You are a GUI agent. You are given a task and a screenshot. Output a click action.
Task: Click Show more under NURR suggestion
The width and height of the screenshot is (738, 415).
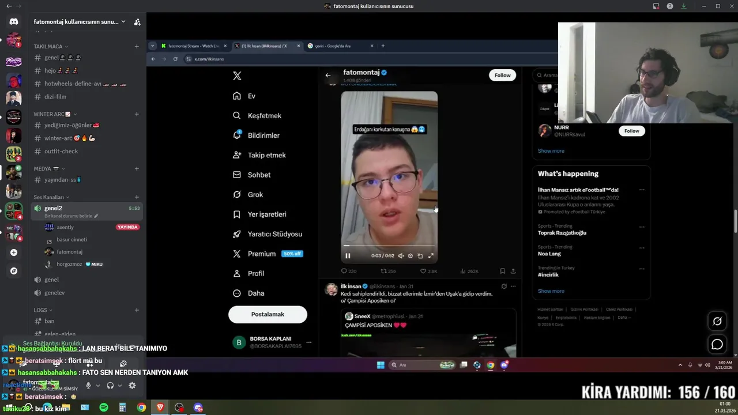551,151
